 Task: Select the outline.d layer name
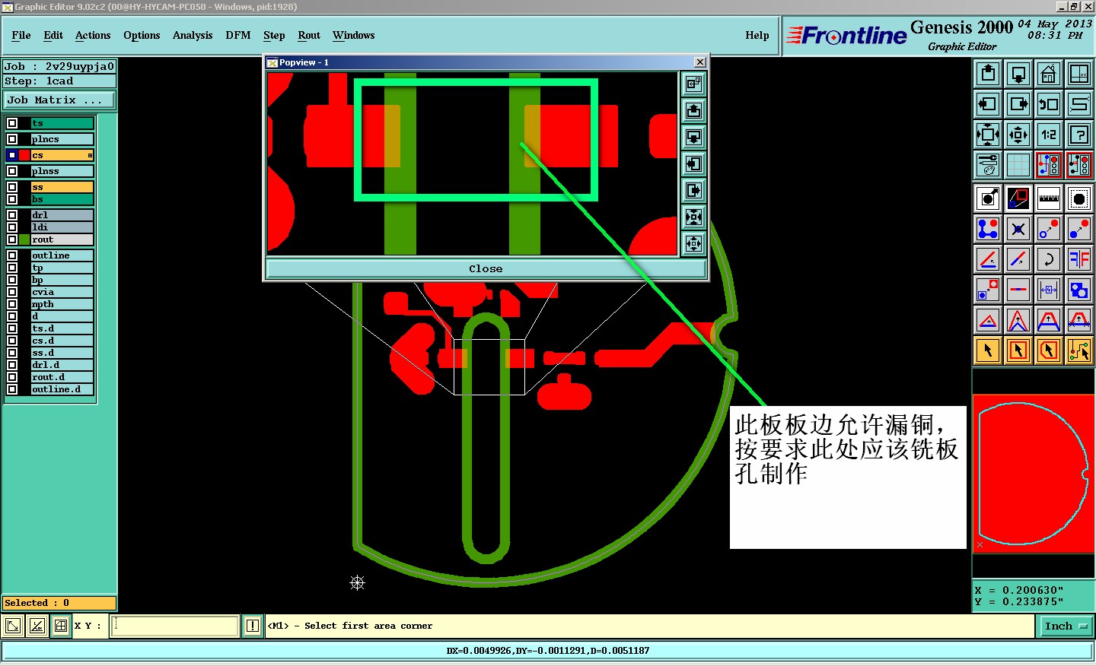[62, 389]
